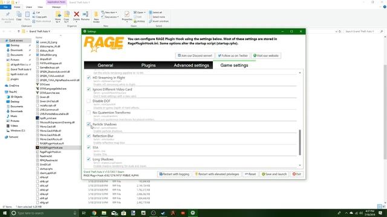Toggle Long Shadows checkbox

[89, 159]
